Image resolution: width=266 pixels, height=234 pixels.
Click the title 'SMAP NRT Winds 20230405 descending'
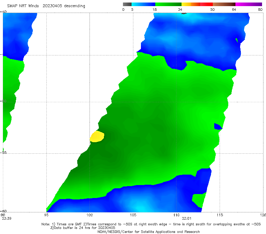pyautogui.click(x=46, y=6)
